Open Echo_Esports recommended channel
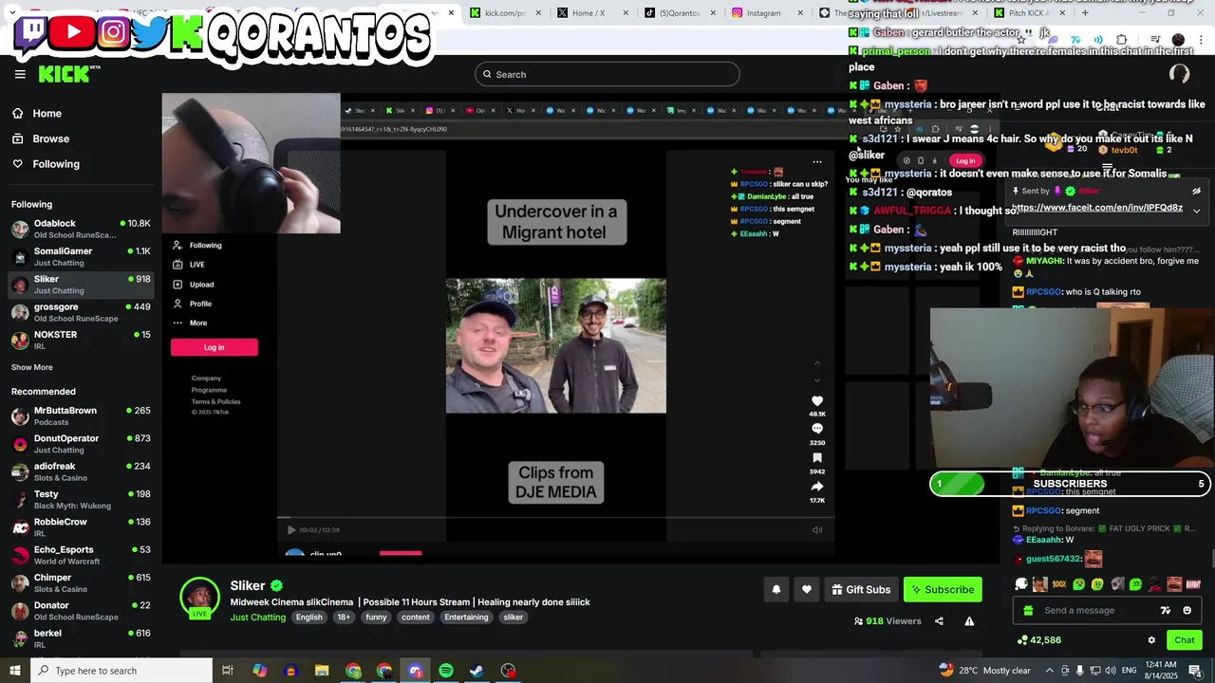This screenshot has height=683, width=1215. coord(81,555)
